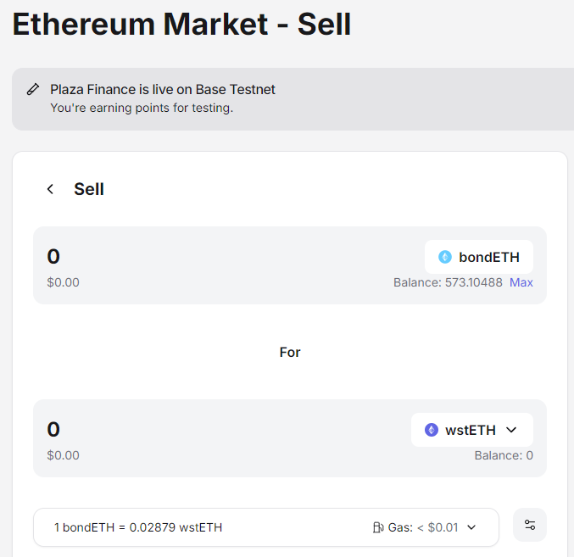The width and height of the screenshot is (574, 557).
Task: Select the bondETH token button label
Action: (489, 257)
